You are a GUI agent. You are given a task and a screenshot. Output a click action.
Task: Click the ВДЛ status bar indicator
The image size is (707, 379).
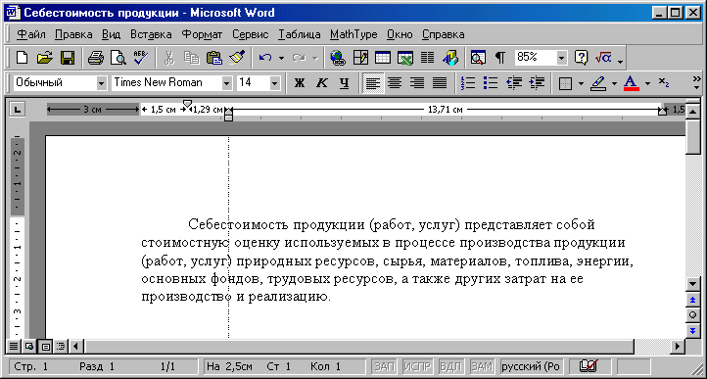point(449,366)
